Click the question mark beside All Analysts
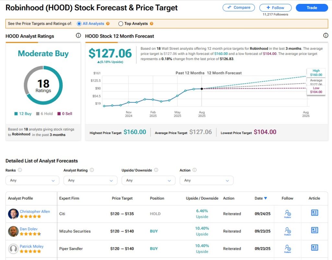The image size is (332, 260). 107,23
